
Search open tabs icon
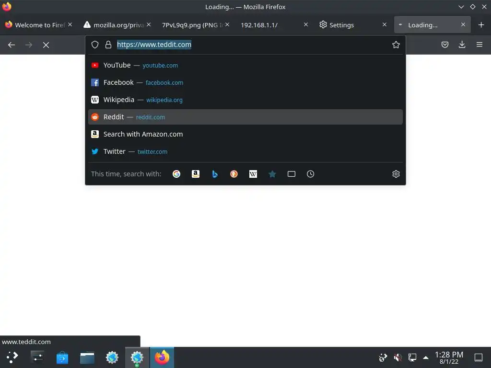[x=292, y=174]
